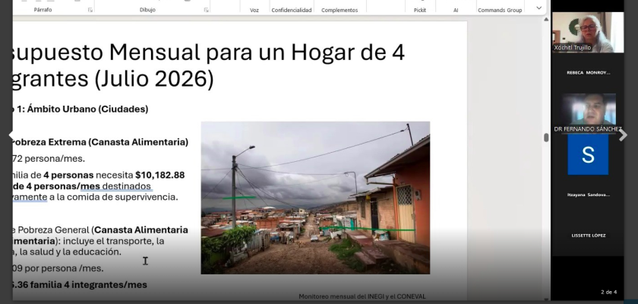Click the '72 persona/mes.' line
This screenshot has width=638, height=304.
[49, 159]
